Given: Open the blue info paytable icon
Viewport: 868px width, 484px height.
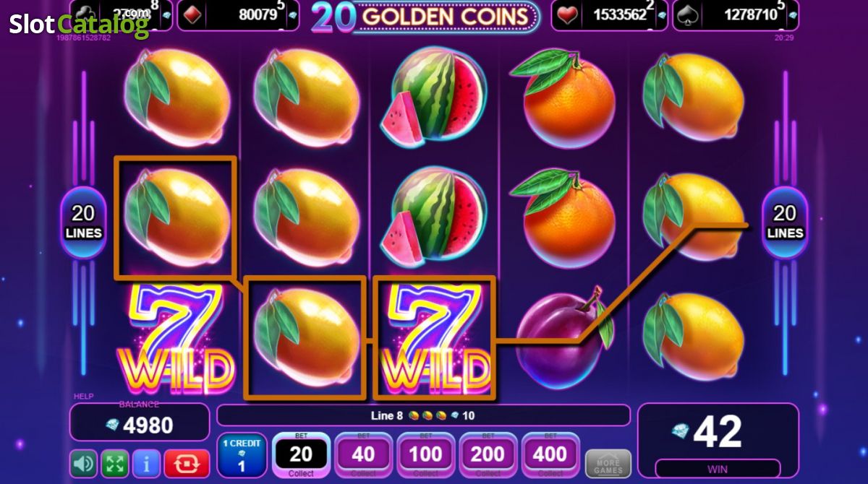Looking at the screenshot, I should pyautogui.click(x=146, y=462).
